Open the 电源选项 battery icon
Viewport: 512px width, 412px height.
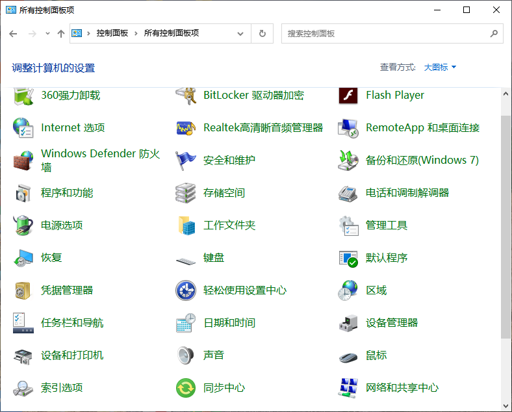(x=23, y=225)
